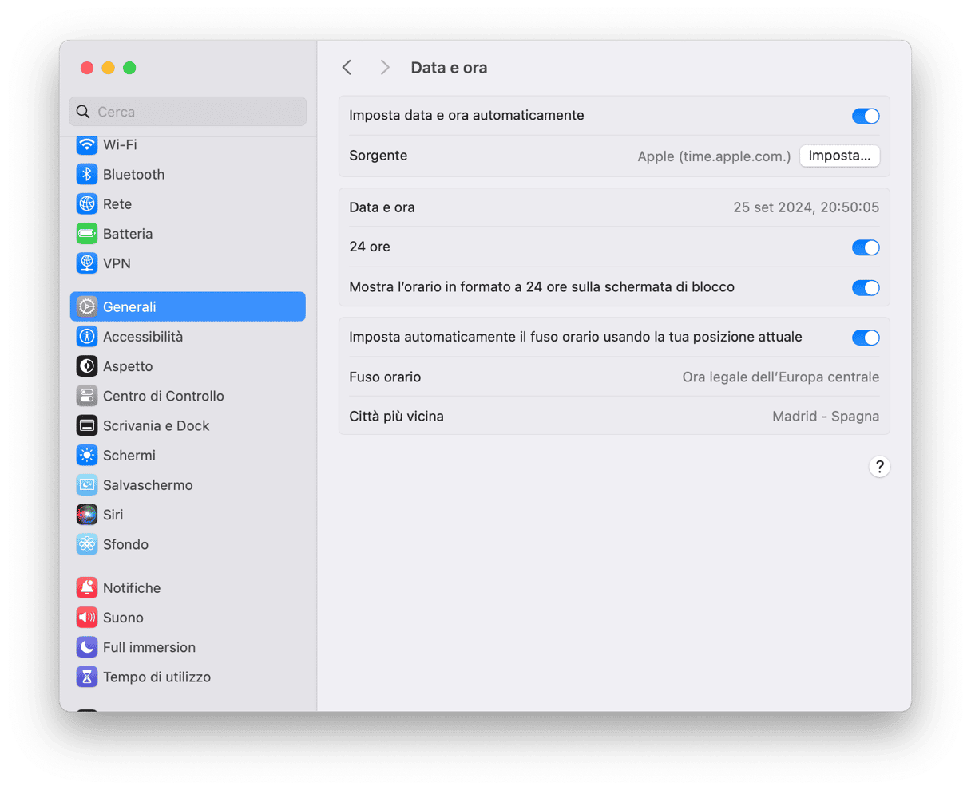Click the Suono speaker icon
971x790 pixels.
tap(87, 617)
